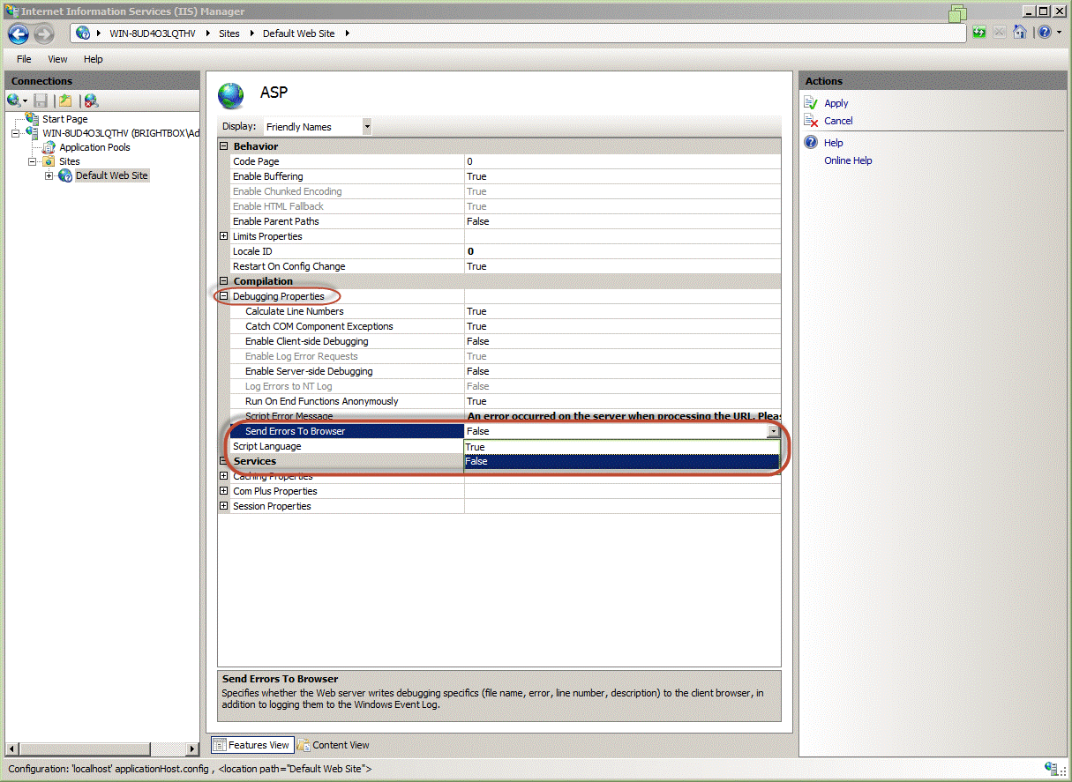Expand Default Web Site tree node
The height and width of the screenshot is (782, 1072).
(49, 175)
